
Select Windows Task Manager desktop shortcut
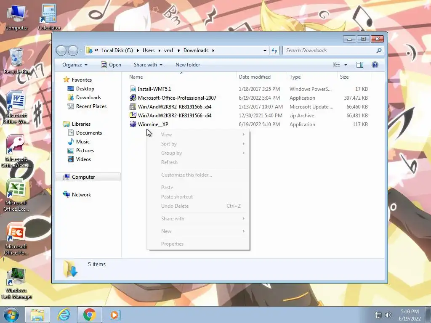point(16,283)
